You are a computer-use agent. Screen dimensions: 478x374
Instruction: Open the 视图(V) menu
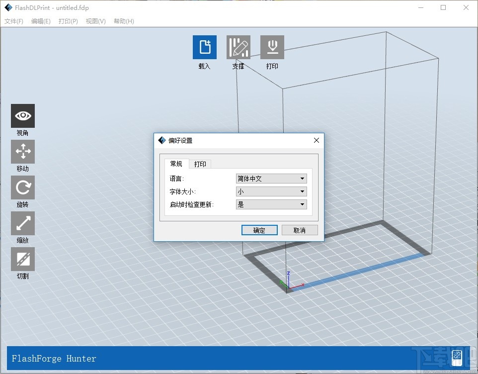point(95,21)
